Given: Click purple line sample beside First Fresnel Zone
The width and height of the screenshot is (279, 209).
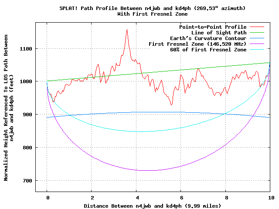Looking at the screenshot, I should click(257, 44).
